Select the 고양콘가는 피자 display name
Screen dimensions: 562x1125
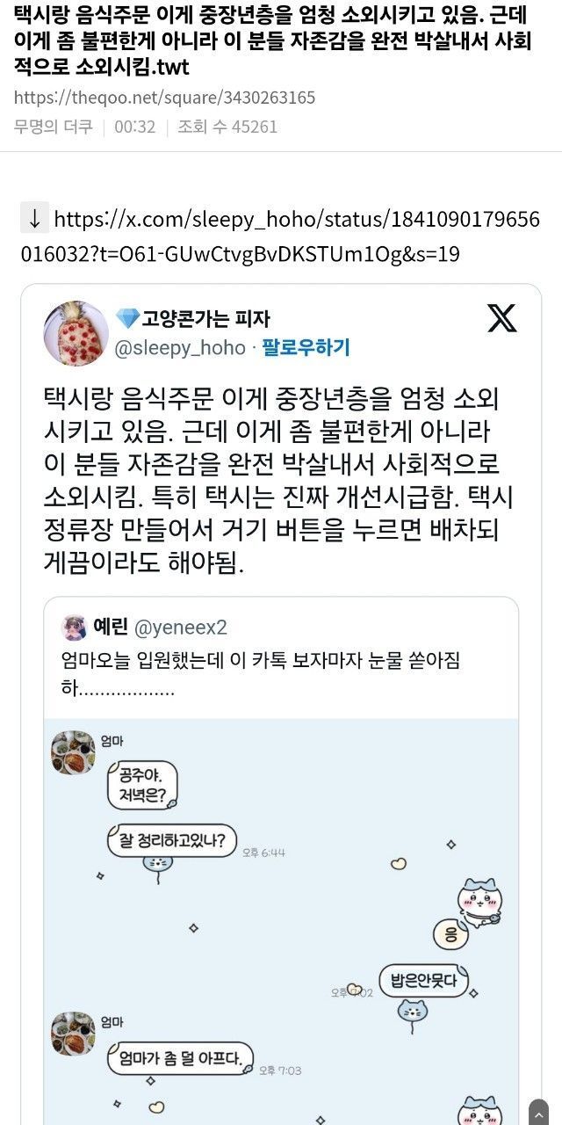point(205,318)
